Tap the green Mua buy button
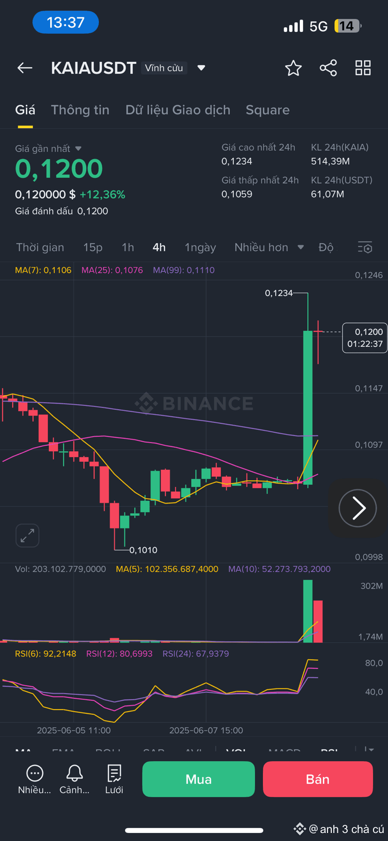Viewport: 388px width, 841px height. point(199,779)
